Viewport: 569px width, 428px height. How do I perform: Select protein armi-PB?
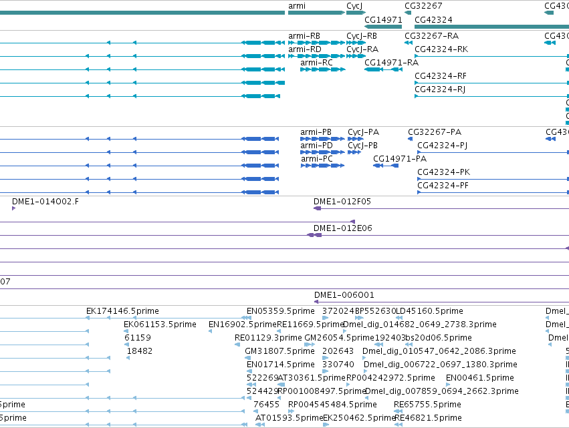[322, 139]
